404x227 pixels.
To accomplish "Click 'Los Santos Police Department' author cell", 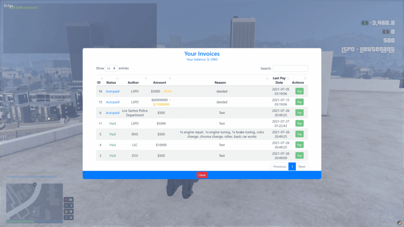I will coord(135,112).
